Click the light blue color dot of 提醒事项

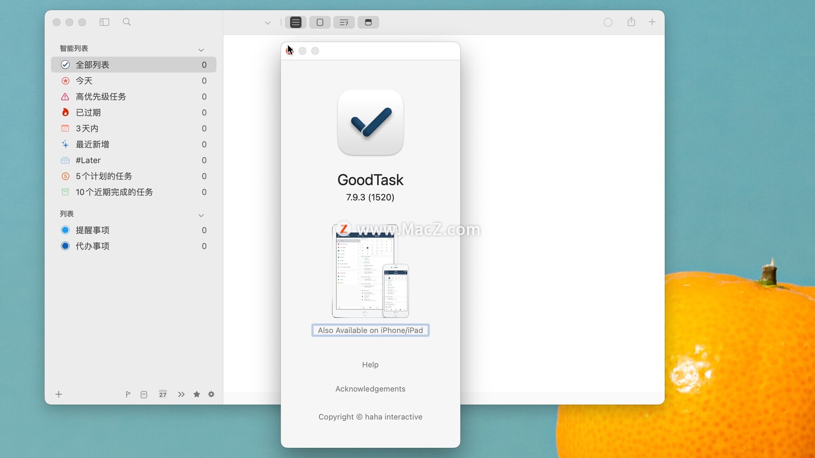click(x=65, y=230)
